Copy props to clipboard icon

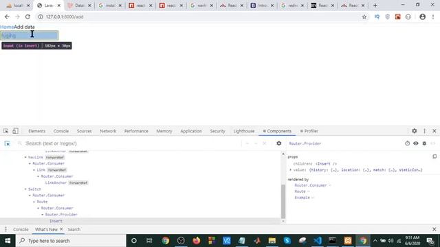click(x=434, y=156)
